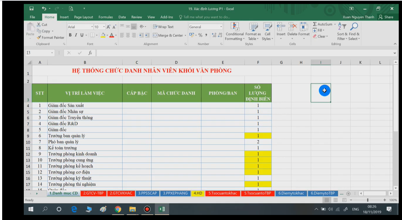Align cell text to the left
Screen dimensions: 402x220
pyautogui.click(x=122, y=35)
